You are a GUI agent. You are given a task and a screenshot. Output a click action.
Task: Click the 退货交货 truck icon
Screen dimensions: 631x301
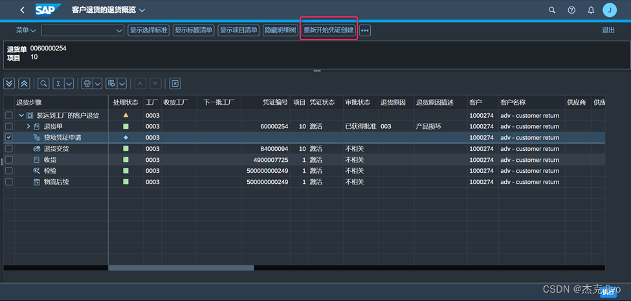coord(37,149)
